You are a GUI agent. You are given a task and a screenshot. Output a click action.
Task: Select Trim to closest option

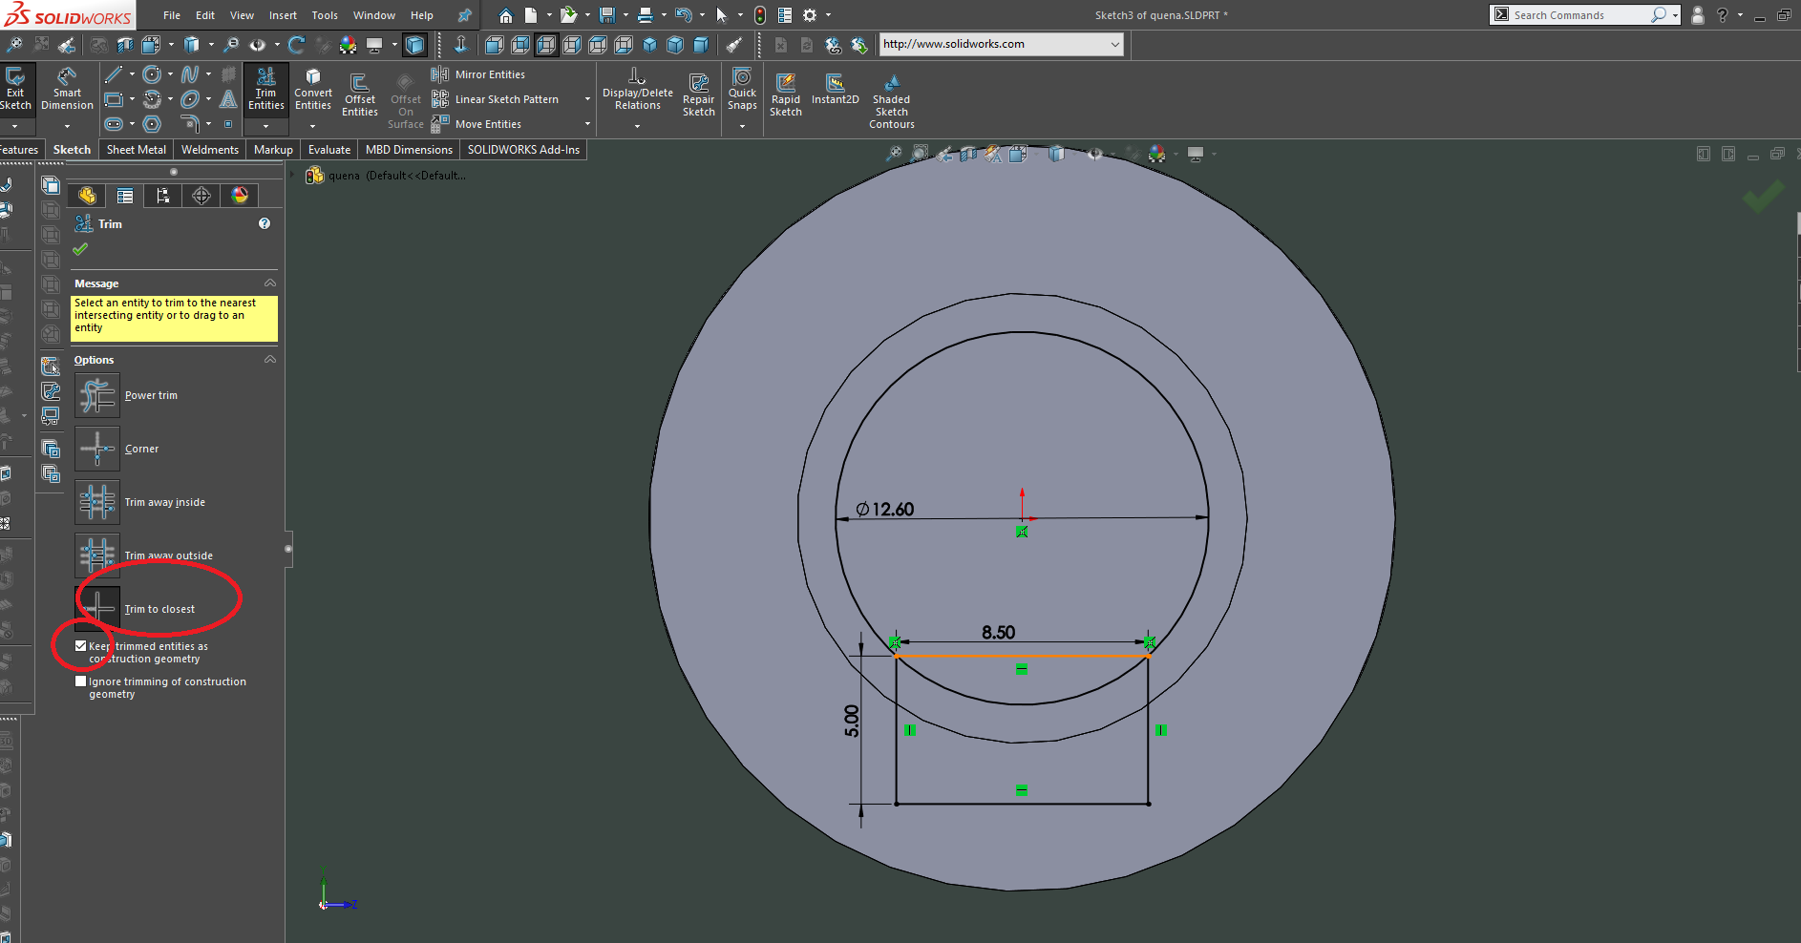97,609
